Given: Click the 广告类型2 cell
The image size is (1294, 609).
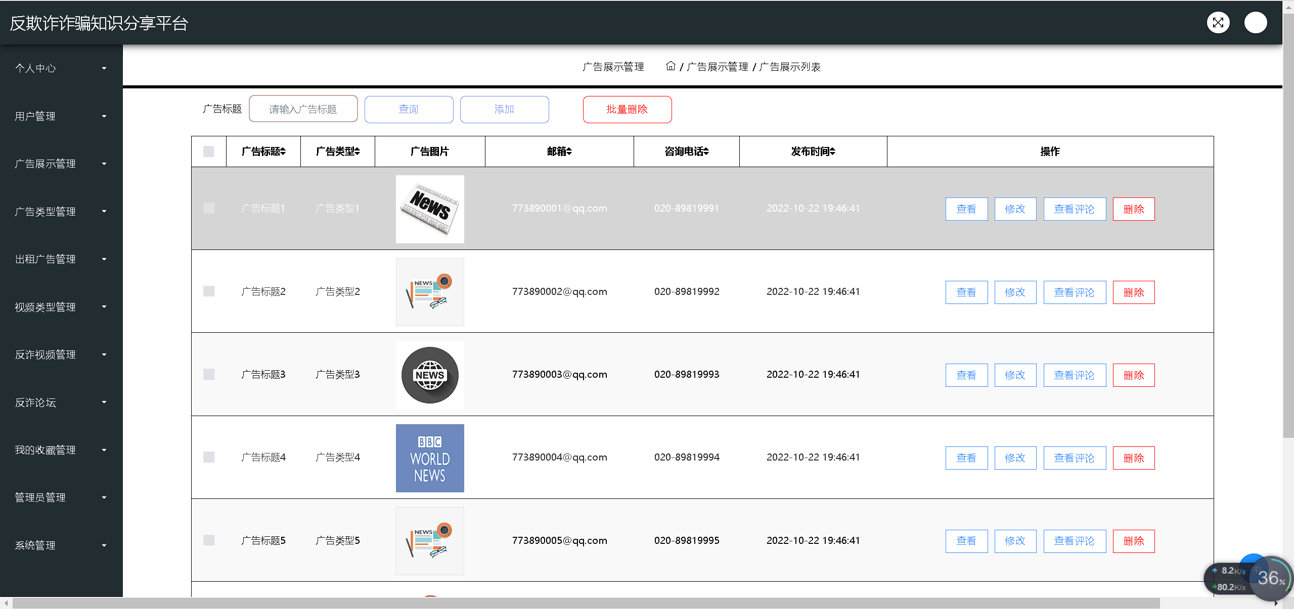Looking at the screenshot, I should [338, 291].
